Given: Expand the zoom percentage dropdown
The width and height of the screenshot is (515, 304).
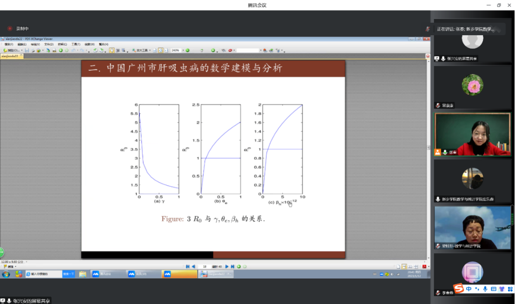Looking at the screenshot, I should click(x=183, y=51).
